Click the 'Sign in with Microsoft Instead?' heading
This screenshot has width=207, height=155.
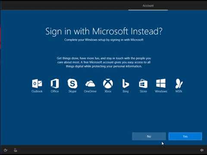pyautogui.click(x=104, y=31)
